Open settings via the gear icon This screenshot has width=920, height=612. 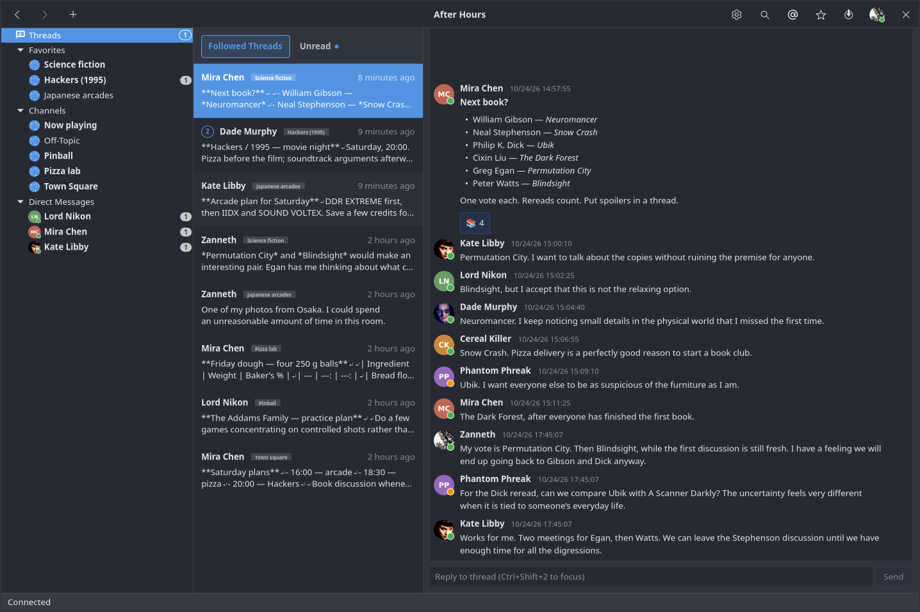pos(737,15)
